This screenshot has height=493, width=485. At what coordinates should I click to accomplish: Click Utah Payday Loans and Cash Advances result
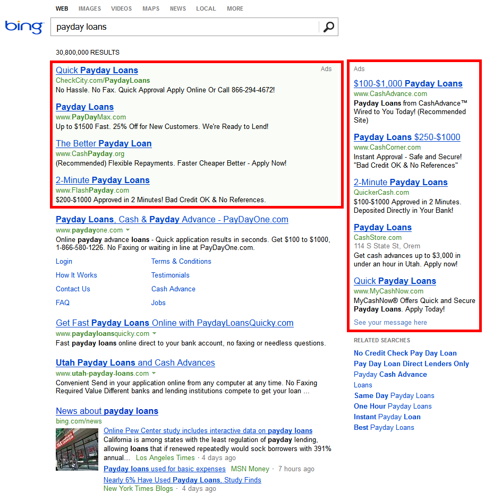coord(135,362)
